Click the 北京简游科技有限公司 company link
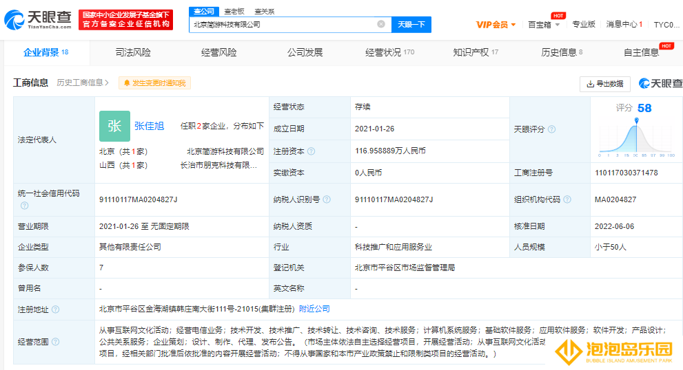 click(x=225, y=151)
